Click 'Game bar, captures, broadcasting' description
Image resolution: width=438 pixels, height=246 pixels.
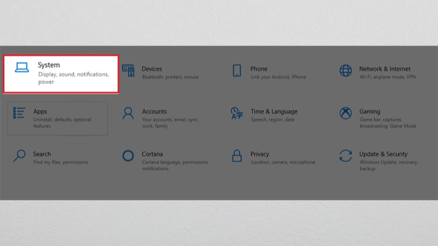(x=388, y=122)
